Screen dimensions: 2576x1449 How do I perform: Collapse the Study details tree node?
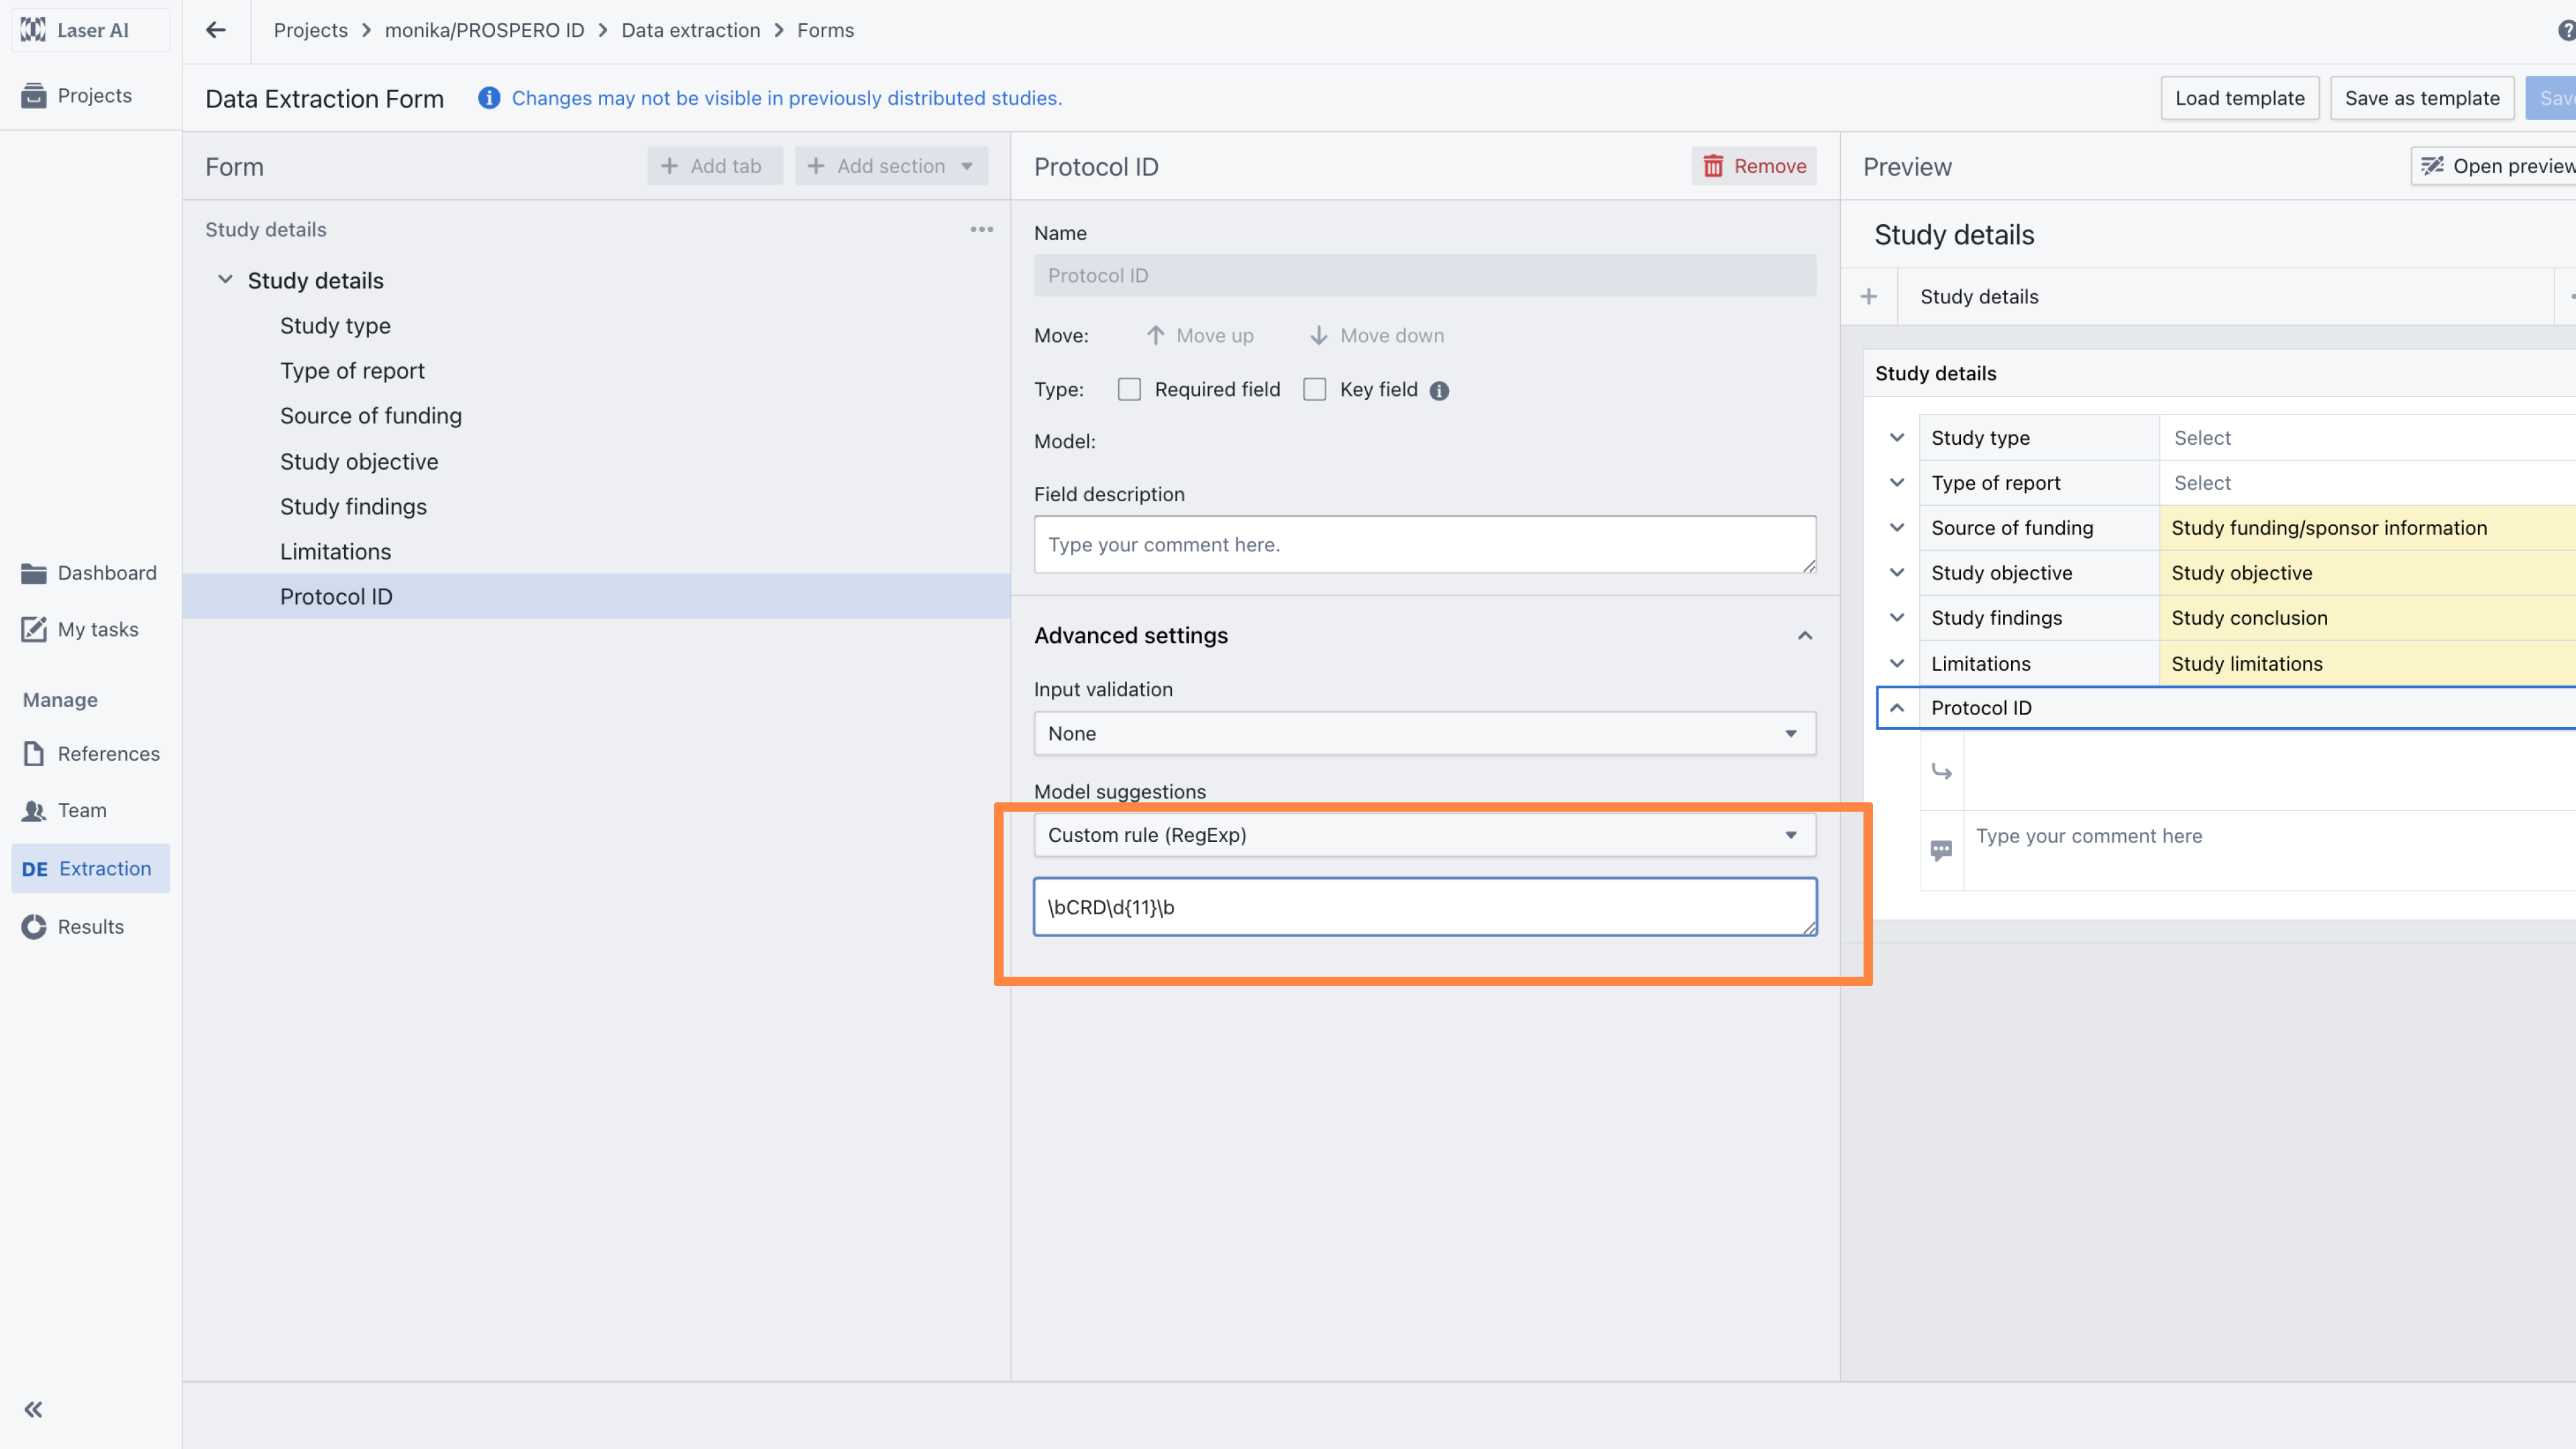[226, 280]
